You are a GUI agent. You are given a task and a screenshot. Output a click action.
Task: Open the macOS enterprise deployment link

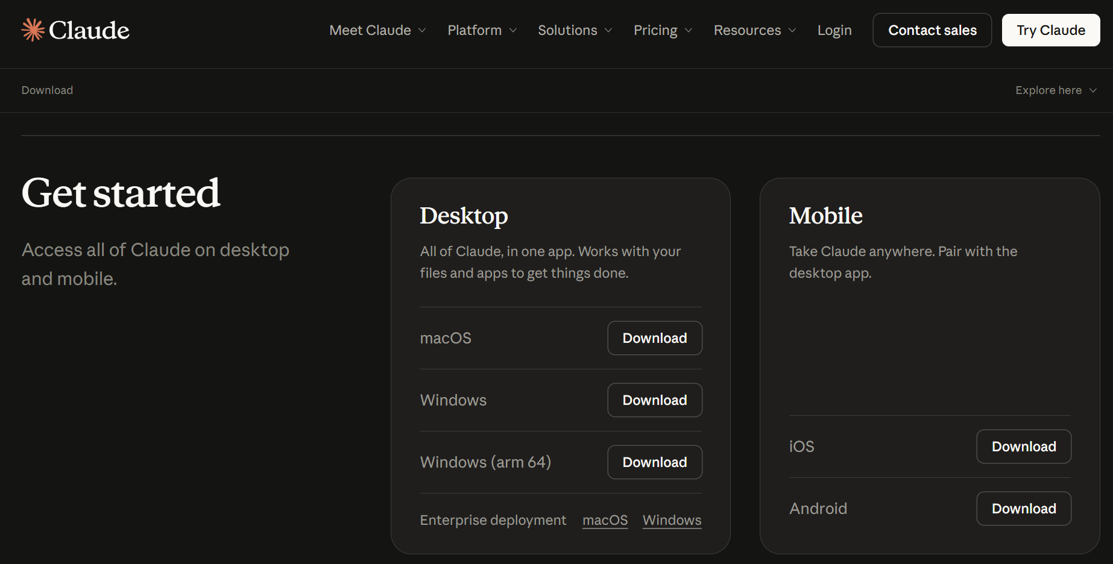pos(605,520)
